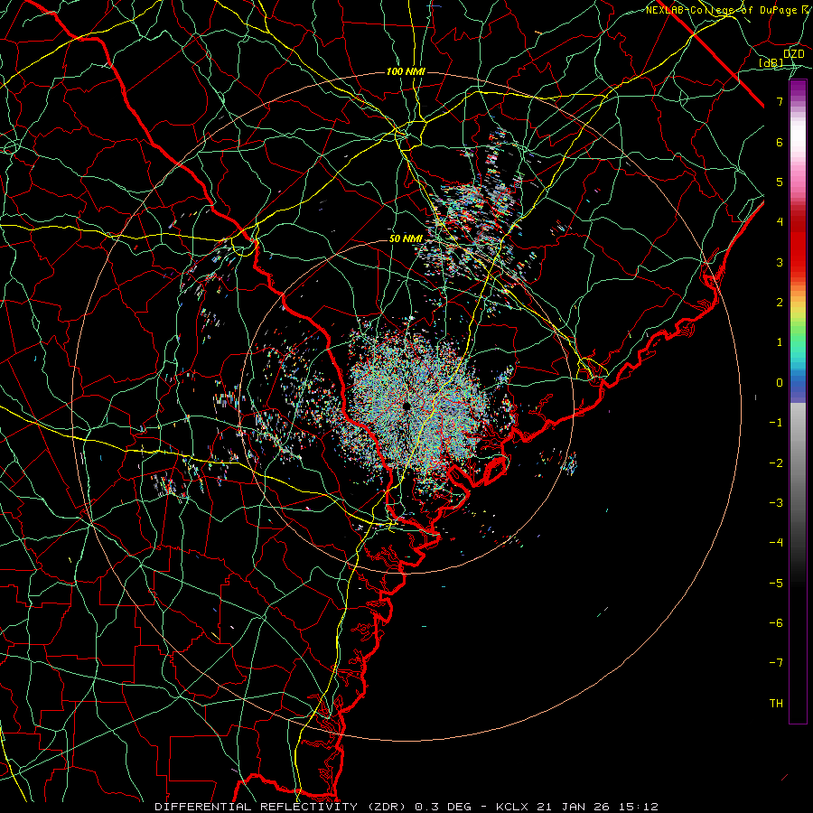Click the "100 NMI" range ring label
This screenshot has height=813, width=813.
(x=406, y=71)
